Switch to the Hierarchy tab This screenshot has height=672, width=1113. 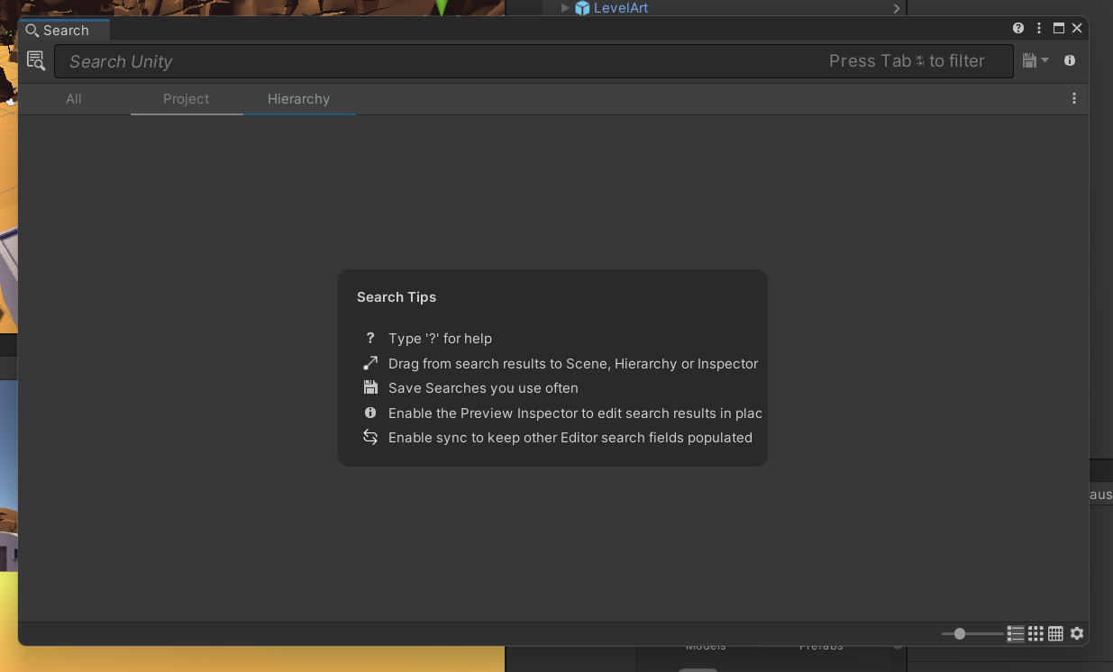click(299, 99)
